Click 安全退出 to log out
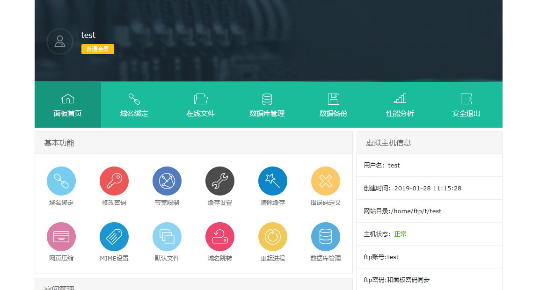This screenshot has height=290, width=547. [x=466, y=104]
